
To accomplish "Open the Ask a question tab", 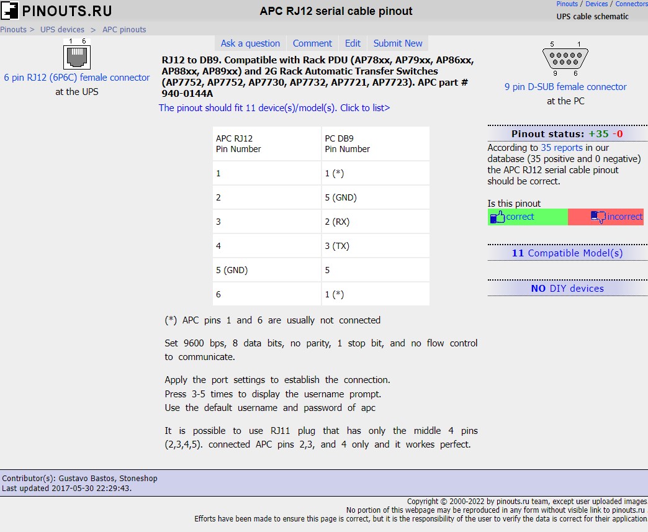I will point(250,43).
